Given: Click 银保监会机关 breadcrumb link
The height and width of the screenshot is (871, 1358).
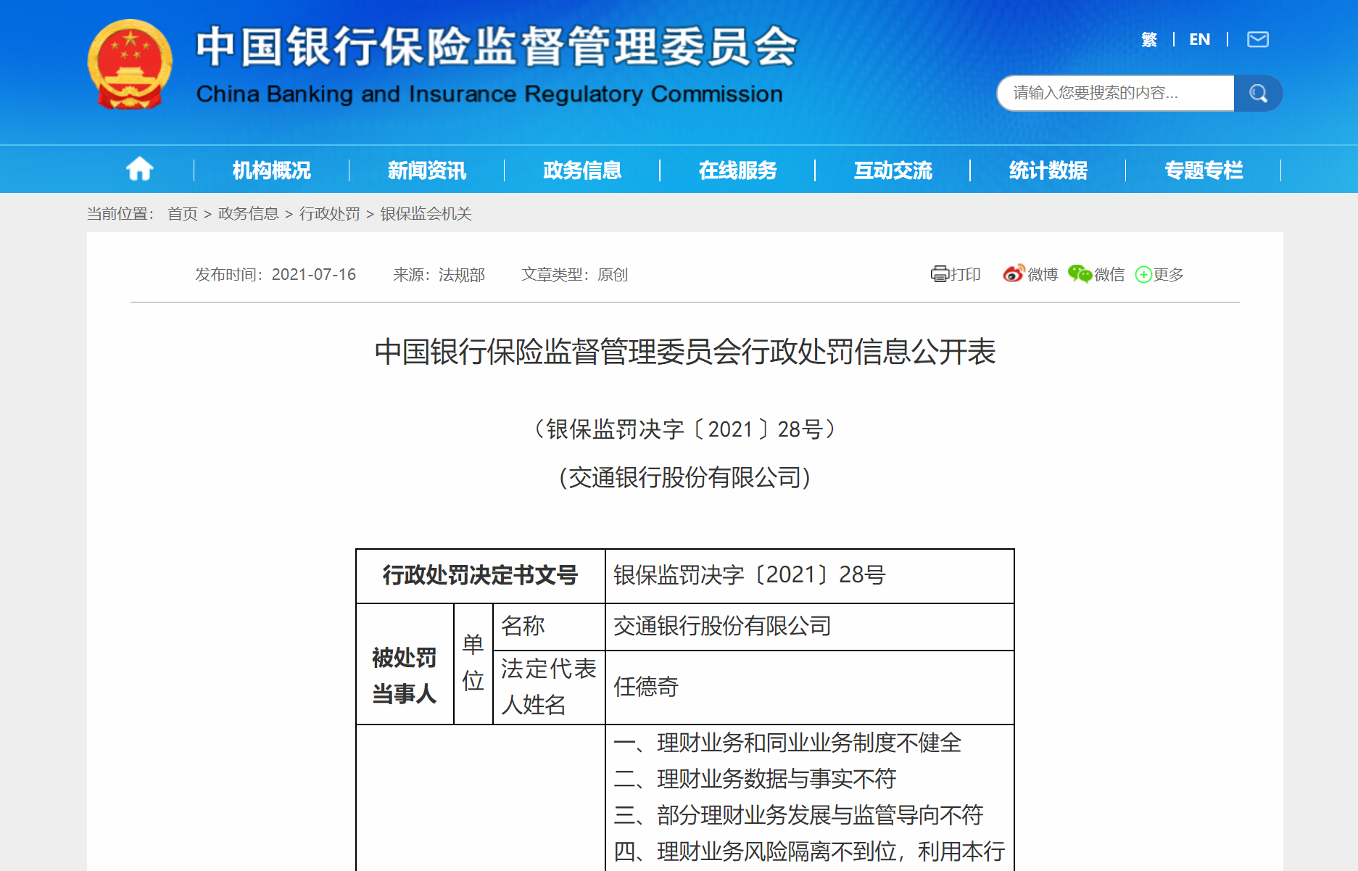Looking at the screenshot, I should [426, 213].
